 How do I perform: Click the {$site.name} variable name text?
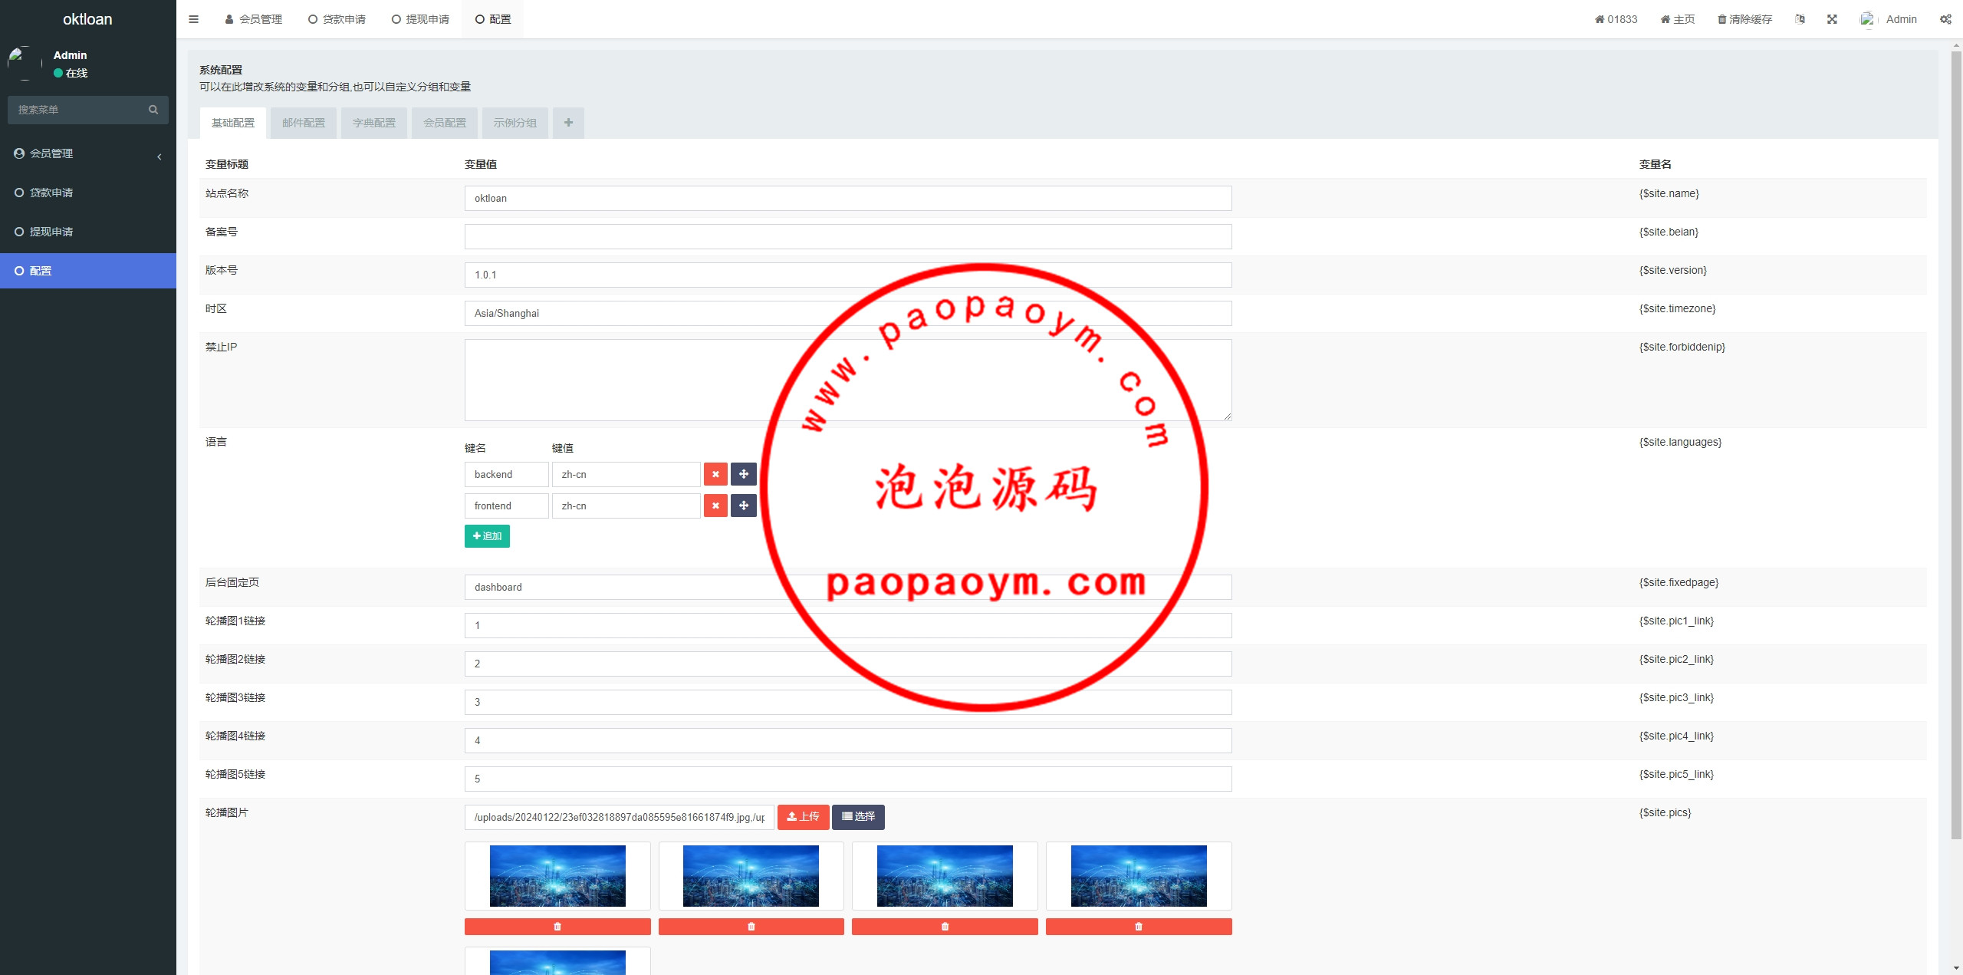click(1669, 193)
